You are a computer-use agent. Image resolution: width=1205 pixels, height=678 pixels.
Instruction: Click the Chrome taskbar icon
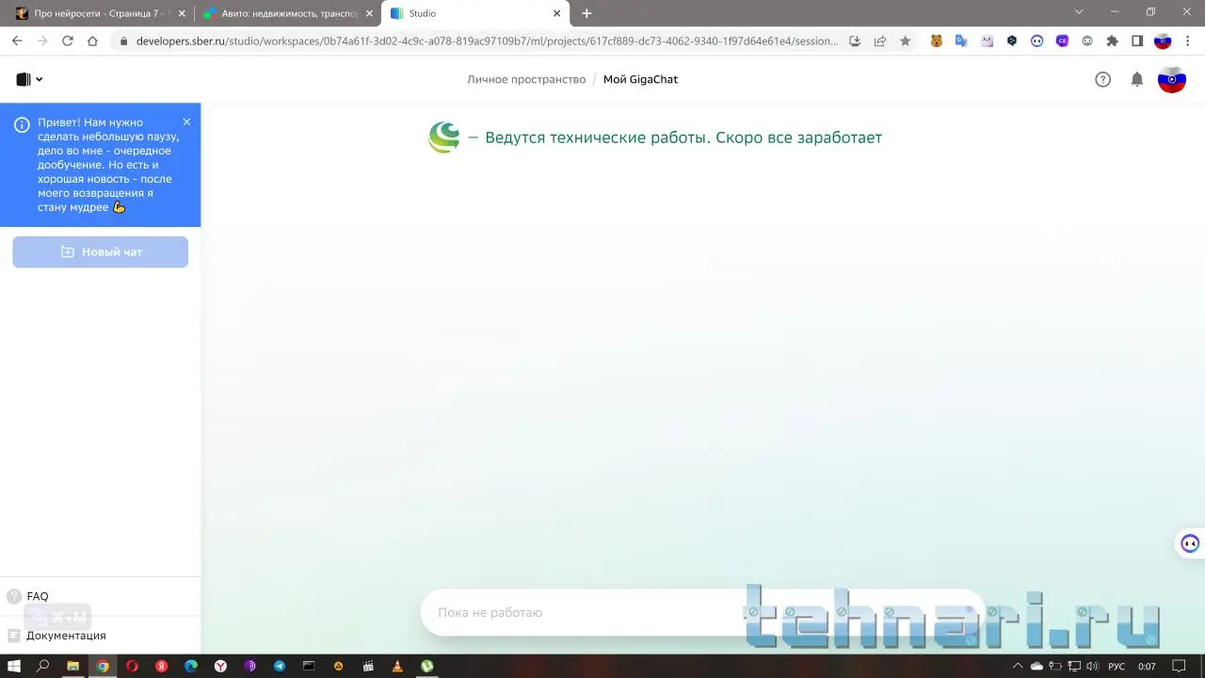[x=102, y=666]
